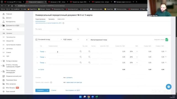Screen dimensions: 177x99
Task: Expand Склад и заказы section
Action: click(x=1, y=61)
